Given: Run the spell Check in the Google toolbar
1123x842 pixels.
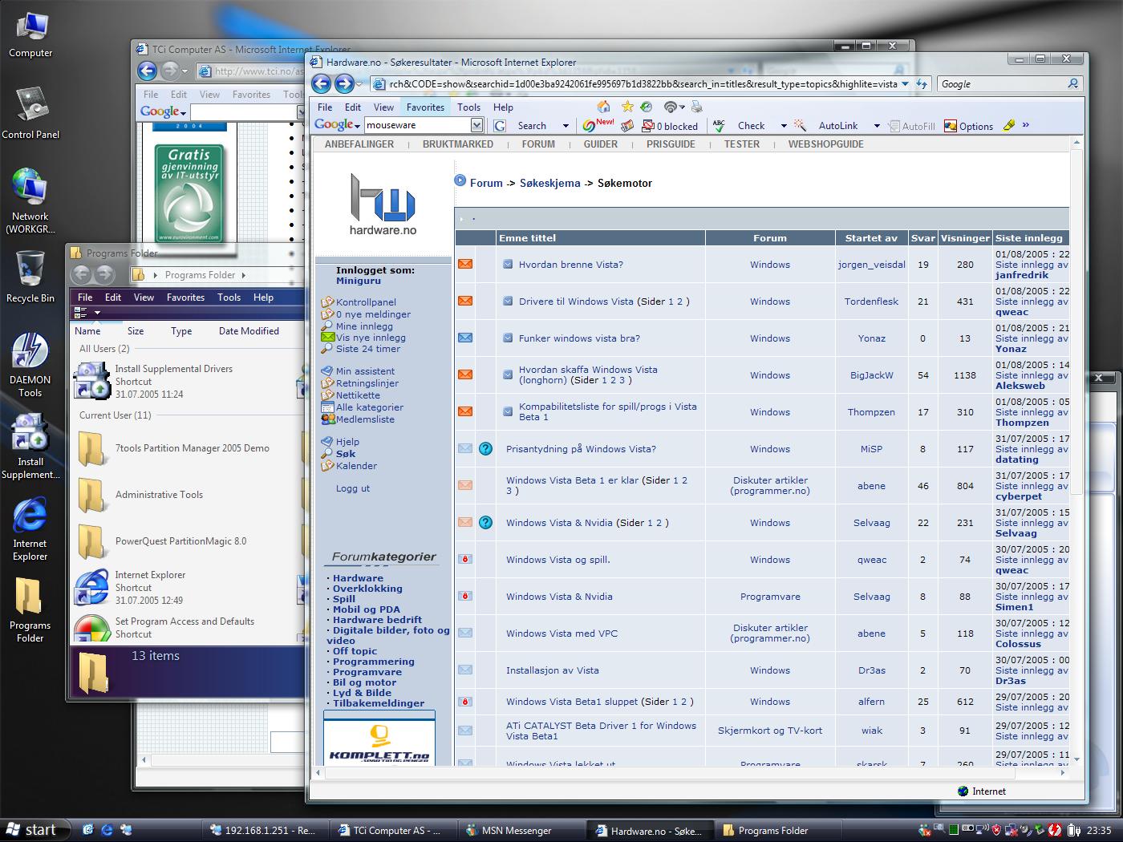Looking at the screenshot, I should click(741, 126).
